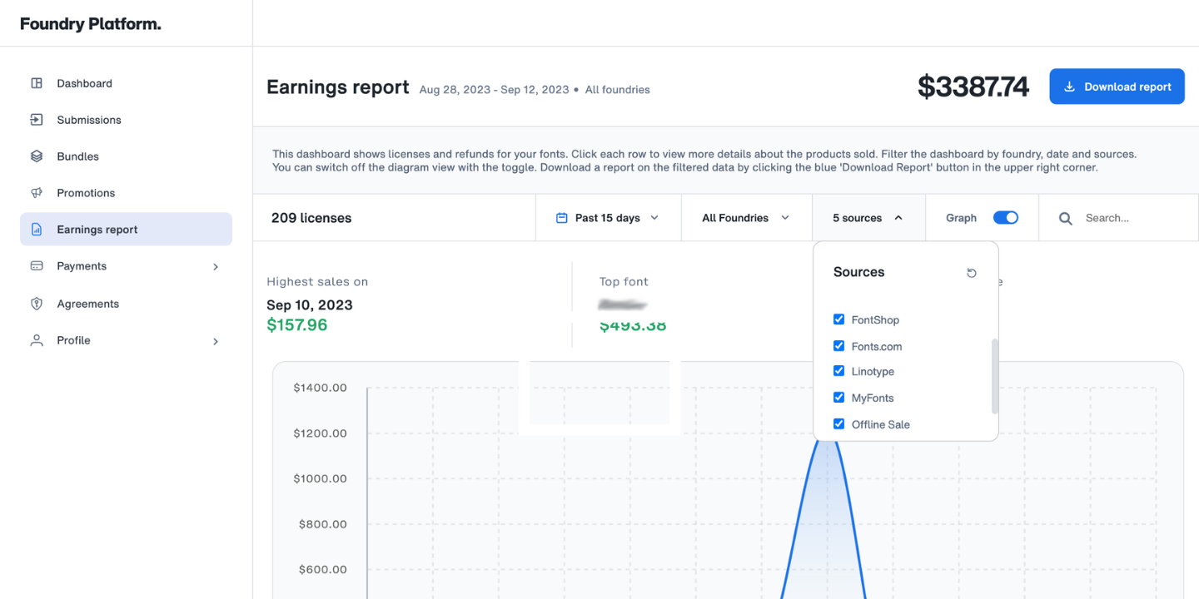
Task: Go to Dashboard in the sidebar
Action: click(x=126, y=83)
